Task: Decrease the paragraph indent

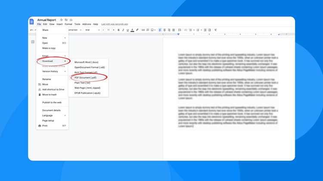Action: [x=205, y=30]
